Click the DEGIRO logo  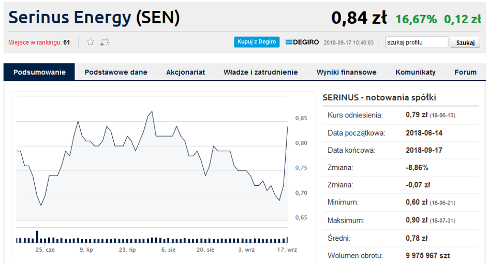[x=302, y=42]
